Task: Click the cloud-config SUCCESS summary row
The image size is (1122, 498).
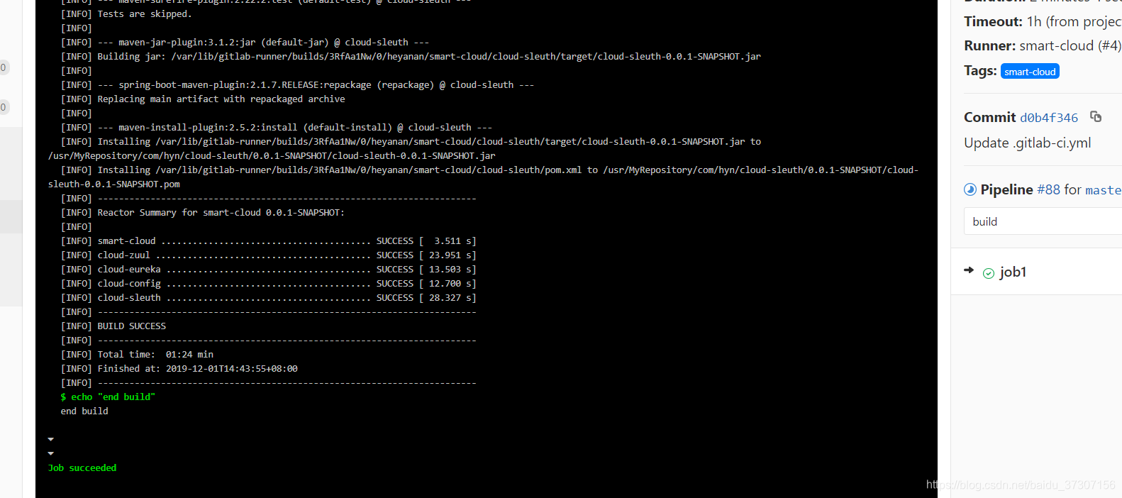Action: tap(268, 283)
